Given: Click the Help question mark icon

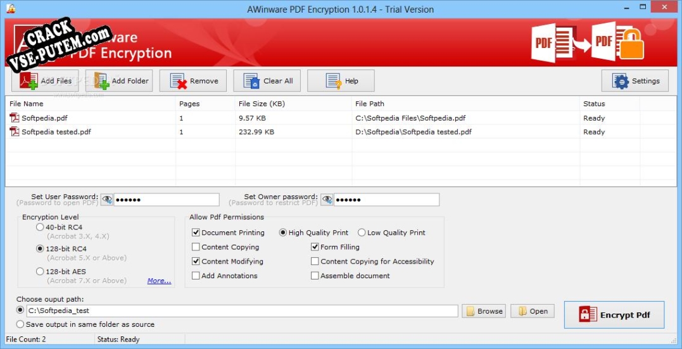Looking at the screenshot, I should [334, 81].
